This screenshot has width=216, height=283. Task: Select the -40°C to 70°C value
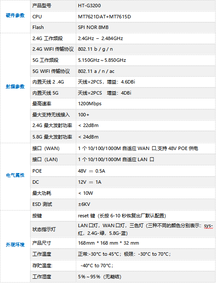[x=97, y=266]
